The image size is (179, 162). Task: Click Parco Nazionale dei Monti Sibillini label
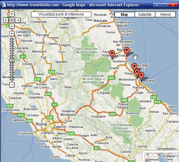tap(87, 50)
